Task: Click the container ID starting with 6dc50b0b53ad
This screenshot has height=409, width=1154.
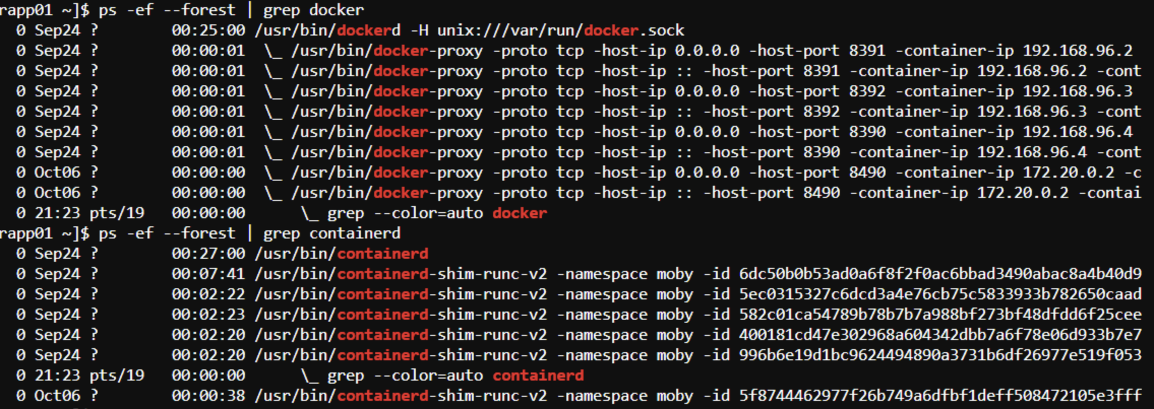Action: click(940, 274)
